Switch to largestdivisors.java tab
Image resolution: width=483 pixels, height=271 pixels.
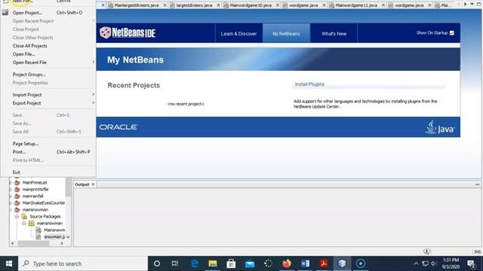click(194, 5)
